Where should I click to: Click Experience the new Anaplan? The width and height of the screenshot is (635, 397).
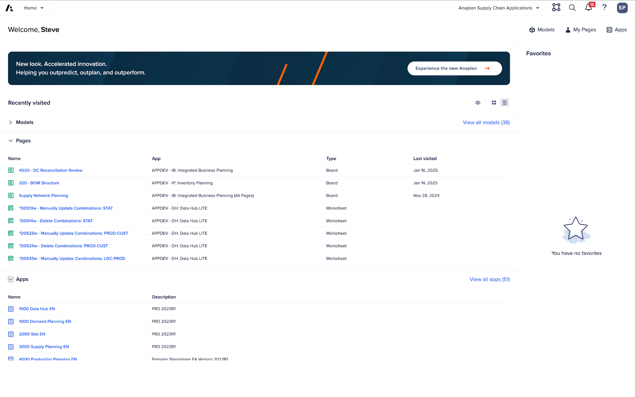pyautogui.click(x=454, y=68)
